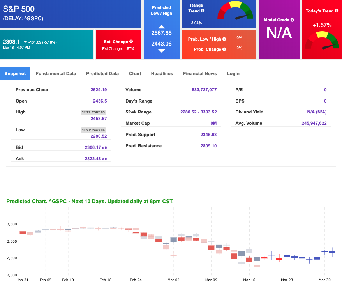Click the Market Cap value 0M

click(213, 123)
